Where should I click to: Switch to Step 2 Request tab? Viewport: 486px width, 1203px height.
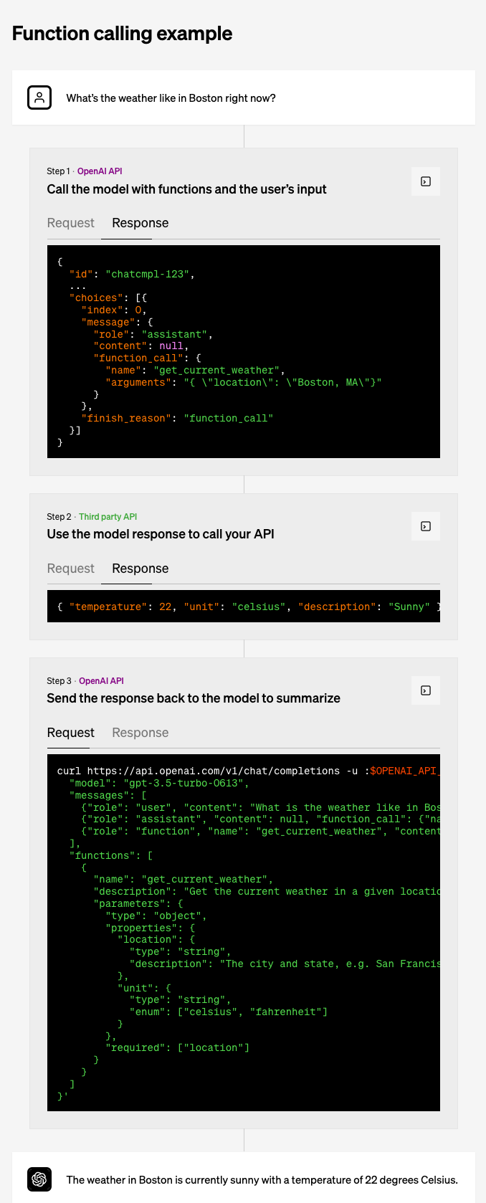click(x=71, y=569)
